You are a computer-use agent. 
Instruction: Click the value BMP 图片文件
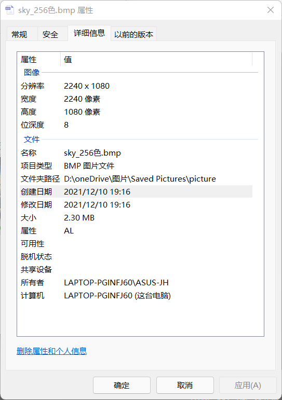point(89,166)
